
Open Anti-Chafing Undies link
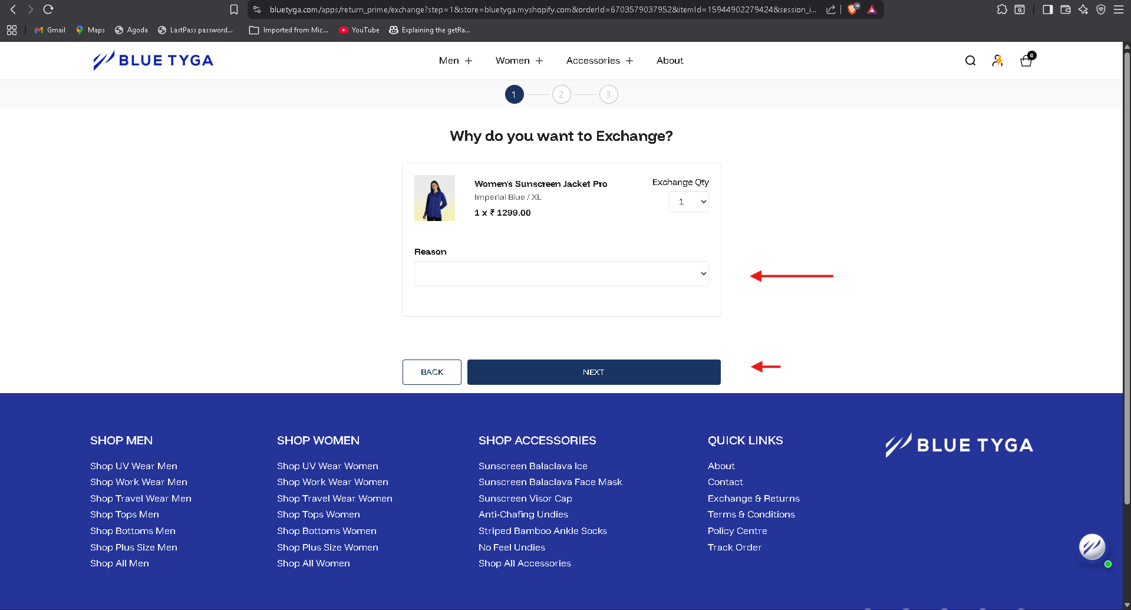click(x=523, y=515)
